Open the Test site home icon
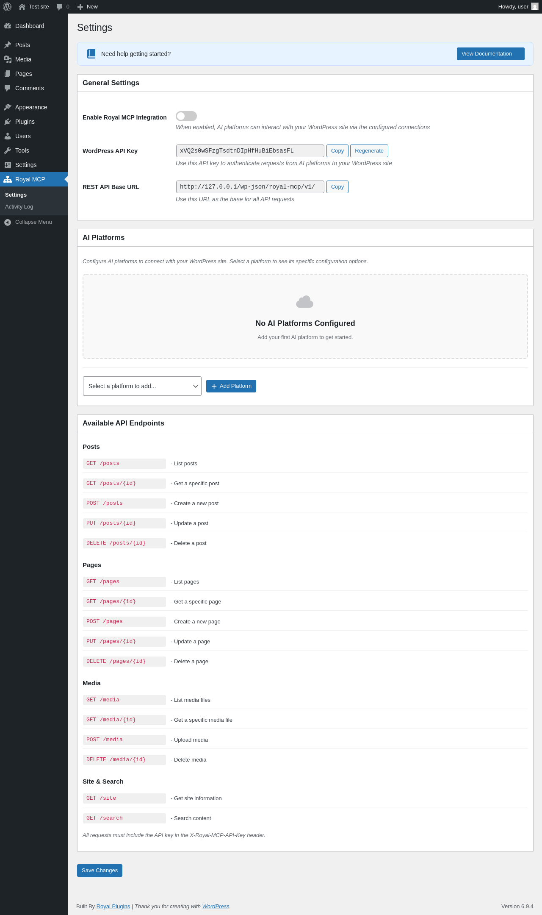Screen dimensions: 542x915 point(22,7)
